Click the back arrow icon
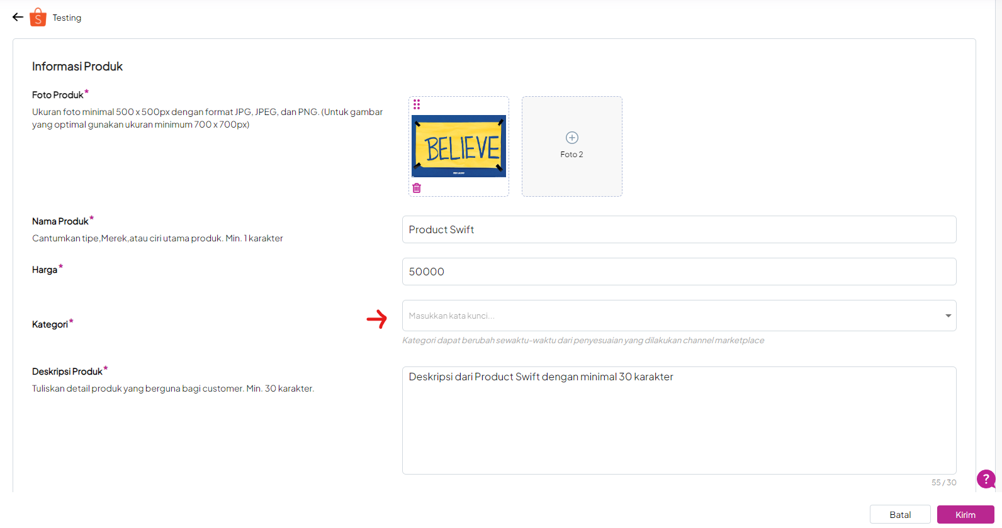Screen dimensions: 1002x528 point(18,17)
